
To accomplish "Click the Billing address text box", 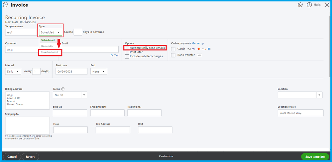I will click(27, 101).
